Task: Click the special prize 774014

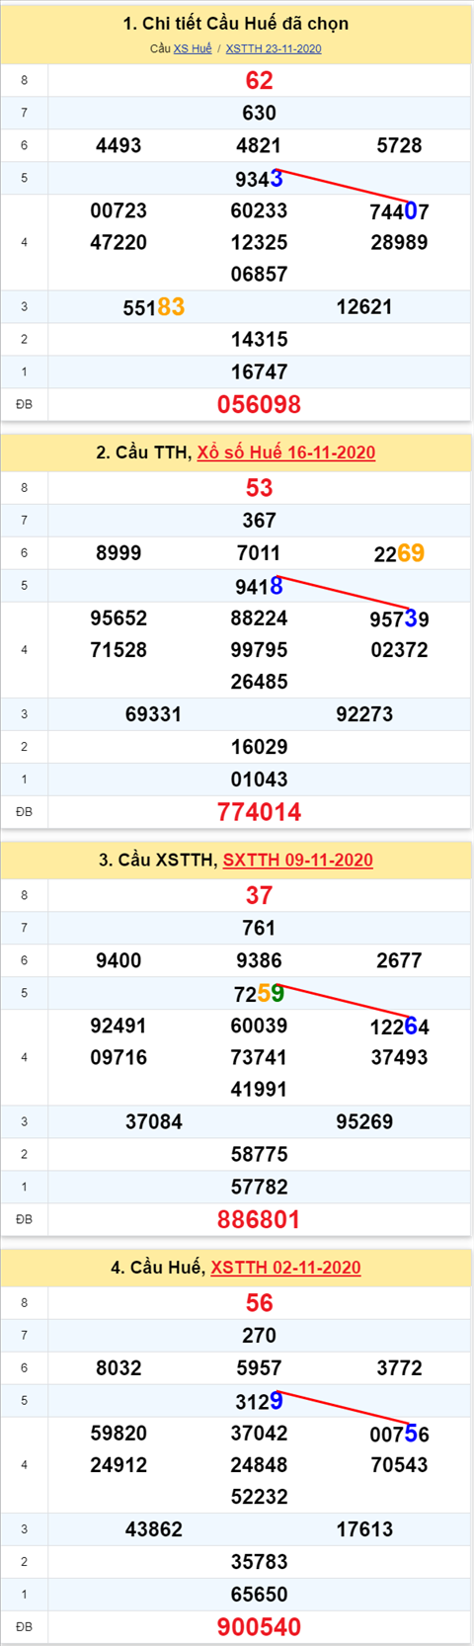Action: [x=259, y=812]
